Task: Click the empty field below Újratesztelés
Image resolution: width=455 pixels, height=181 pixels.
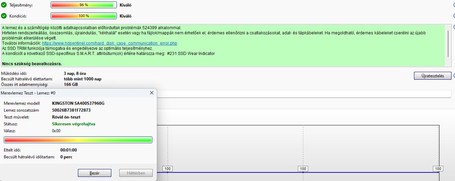Action: [x=304, y=94]
